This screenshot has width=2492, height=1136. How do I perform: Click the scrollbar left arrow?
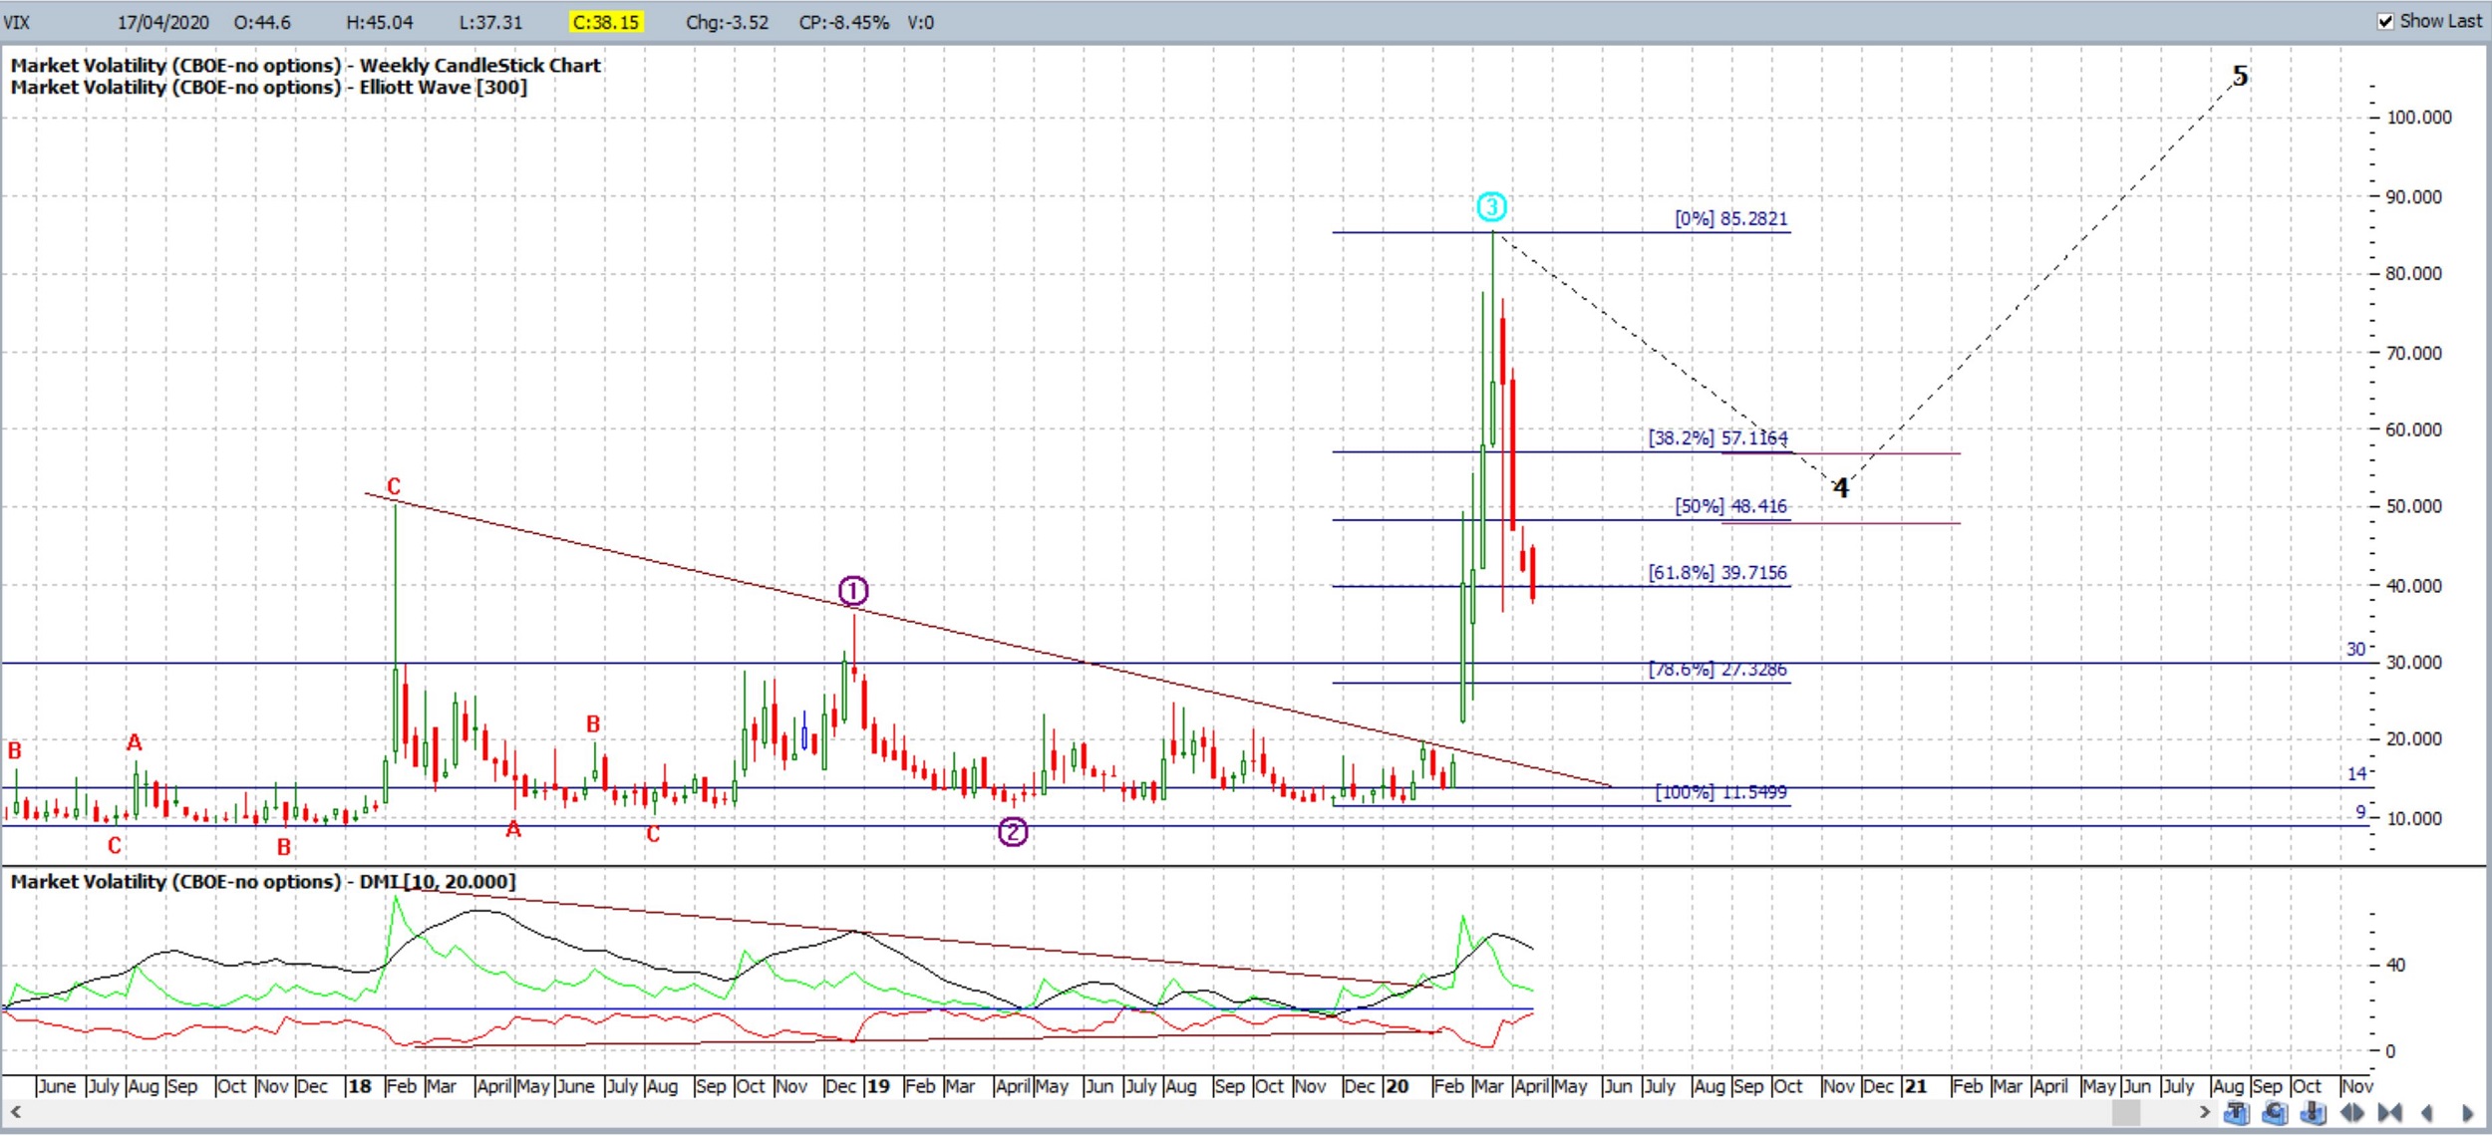click(x=15, y=1111)
